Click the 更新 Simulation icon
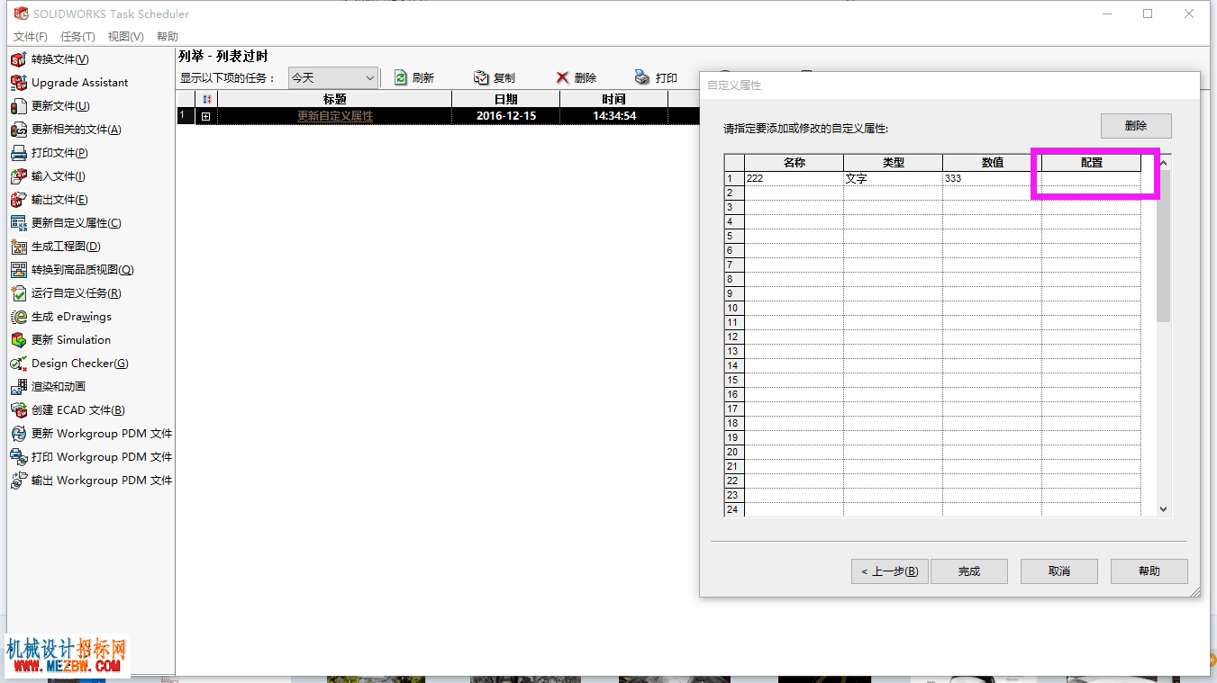 pos(18,340)
